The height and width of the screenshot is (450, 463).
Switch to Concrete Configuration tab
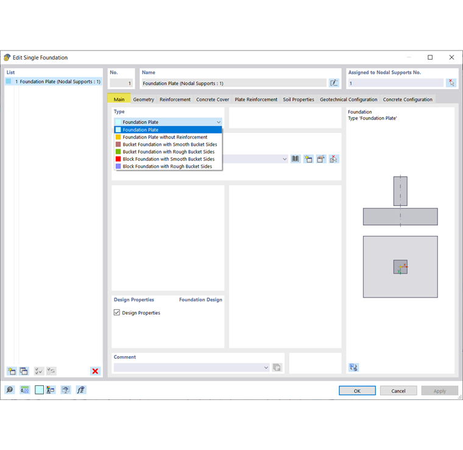(408, 99)
